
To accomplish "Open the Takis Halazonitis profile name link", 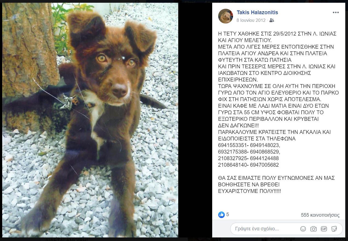I will pos(257,12).
